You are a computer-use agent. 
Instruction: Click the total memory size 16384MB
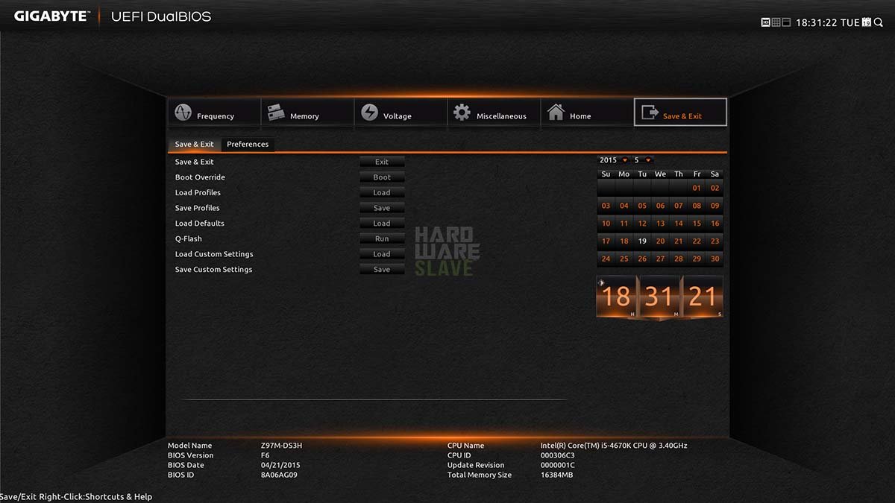pos(557,475)
